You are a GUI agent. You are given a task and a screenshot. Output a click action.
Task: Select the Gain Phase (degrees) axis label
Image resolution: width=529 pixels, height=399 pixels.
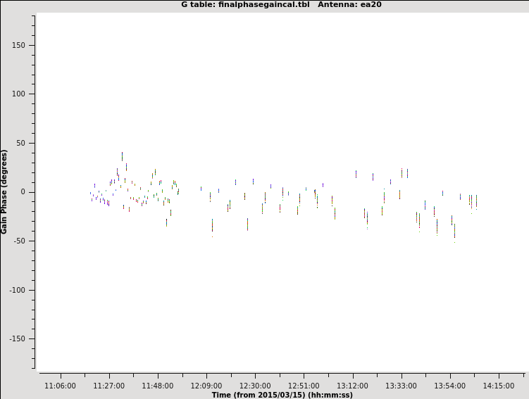point(4,191)
